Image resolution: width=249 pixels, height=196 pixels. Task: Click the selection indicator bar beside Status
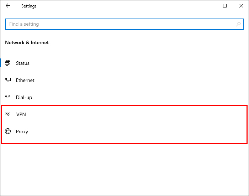click(x=1, y=63)
